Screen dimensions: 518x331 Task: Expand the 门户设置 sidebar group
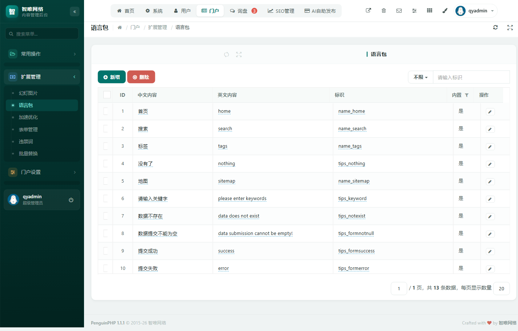[42, 172]
